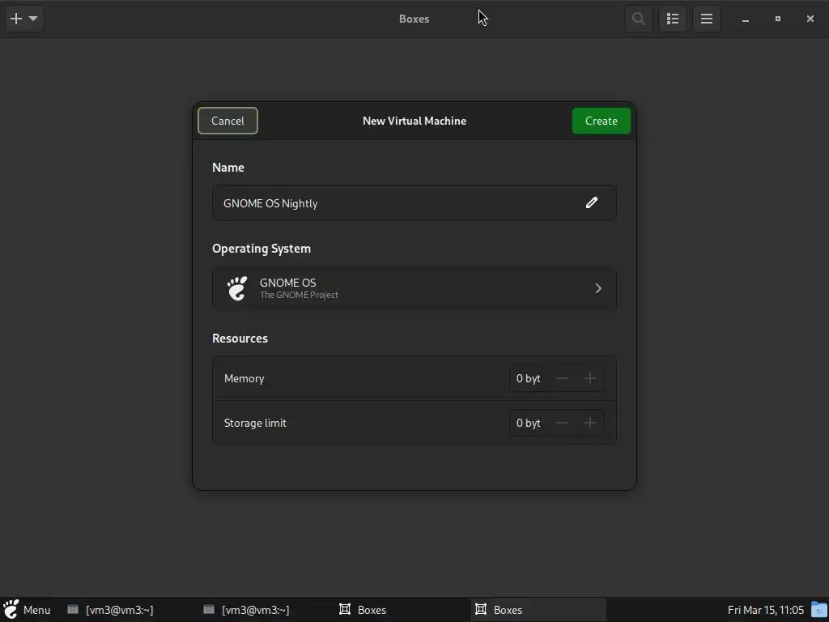Decrease Storage limit with minus button
829x622 pixels.
tap(562, 423)
